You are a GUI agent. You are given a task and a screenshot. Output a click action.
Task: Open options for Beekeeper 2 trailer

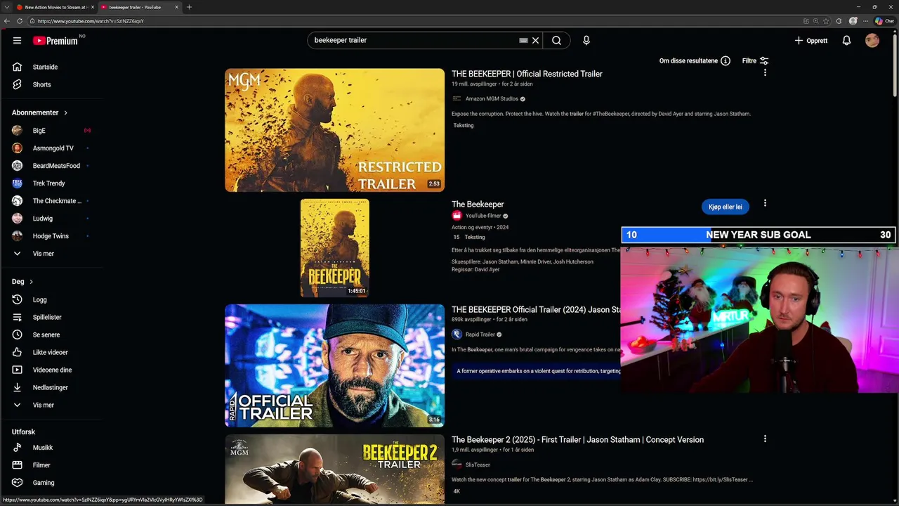[765, 439]
